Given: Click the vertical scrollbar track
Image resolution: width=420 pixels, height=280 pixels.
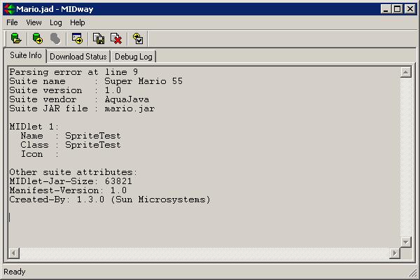Looking at the screenshot, I should pyautogui.click(x=406, y=157).
